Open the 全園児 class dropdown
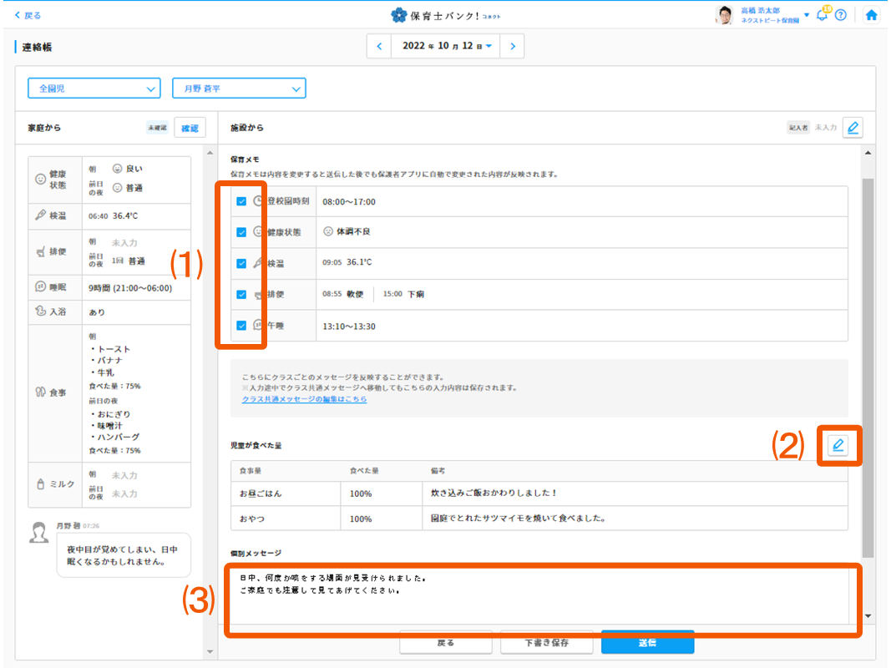This screenshot has height=668, width=891. click(94, 88)
